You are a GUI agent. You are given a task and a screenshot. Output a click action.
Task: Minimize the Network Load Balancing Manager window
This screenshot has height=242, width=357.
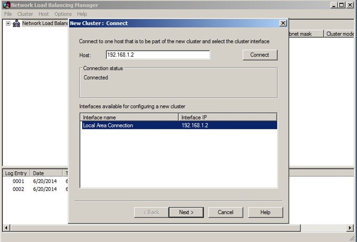(x=334, y=5)
